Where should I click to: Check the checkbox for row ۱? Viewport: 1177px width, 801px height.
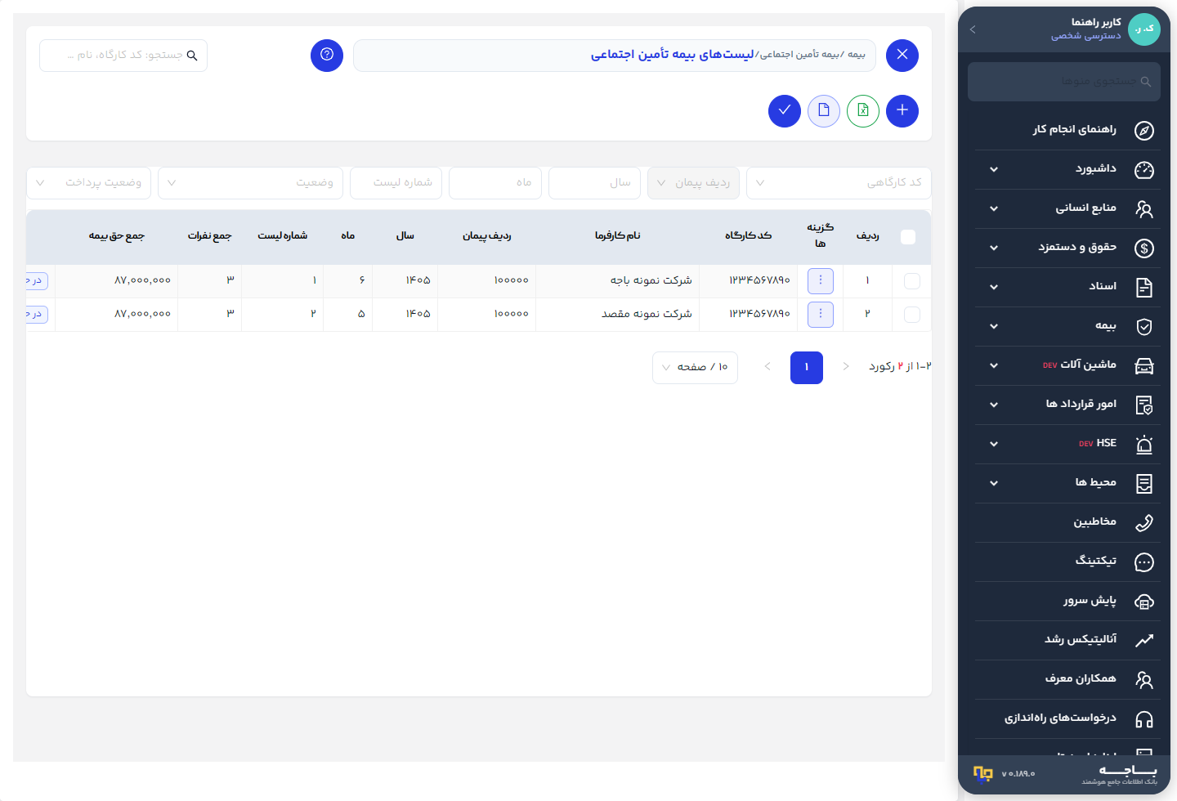point(912,281)
